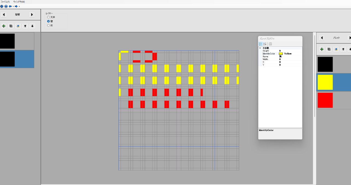This screenshot has height=185, width=351.
Task: Open the ウィンドウ(W) menu
Action: point(19,2)
